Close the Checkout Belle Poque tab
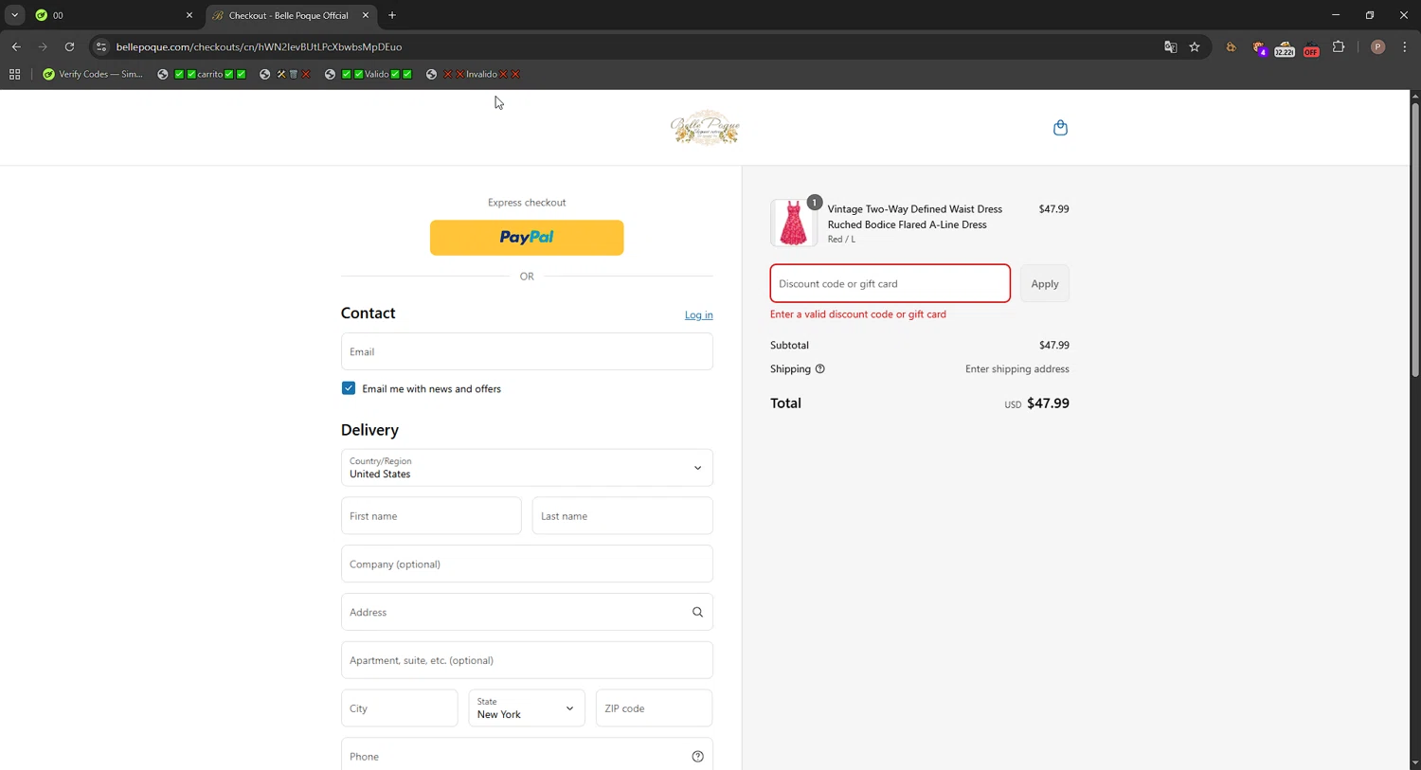Viewport: 1421px width, 770px height. (x=366, y=15)
